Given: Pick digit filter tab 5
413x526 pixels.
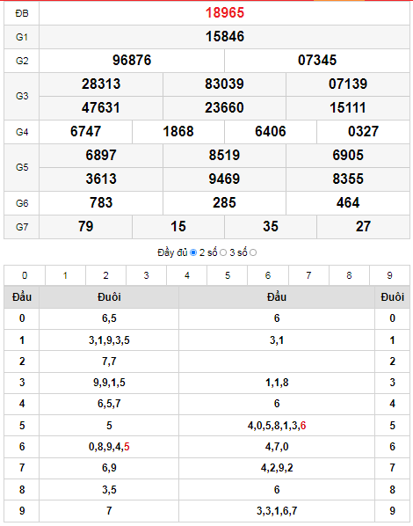Looking at the screenshot, I should [228, 275].
